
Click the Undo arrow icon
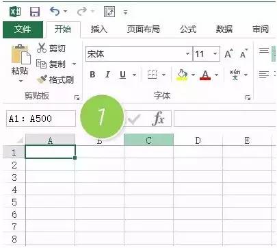pyautogui.click(x=55, y=11)
